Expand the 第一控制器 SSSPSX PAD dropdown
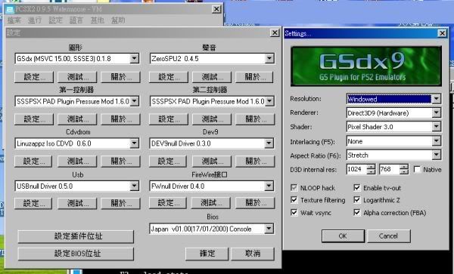 click(134, 101)
